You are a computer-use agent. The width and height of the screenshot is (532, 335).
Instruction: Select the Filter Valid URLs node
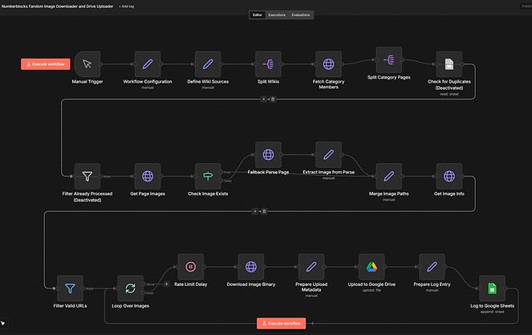click(70, 288)
